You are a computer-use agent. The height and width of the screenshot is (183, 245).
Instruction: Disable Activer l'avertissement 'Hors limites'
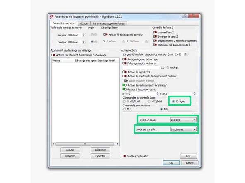coord(125,85)
